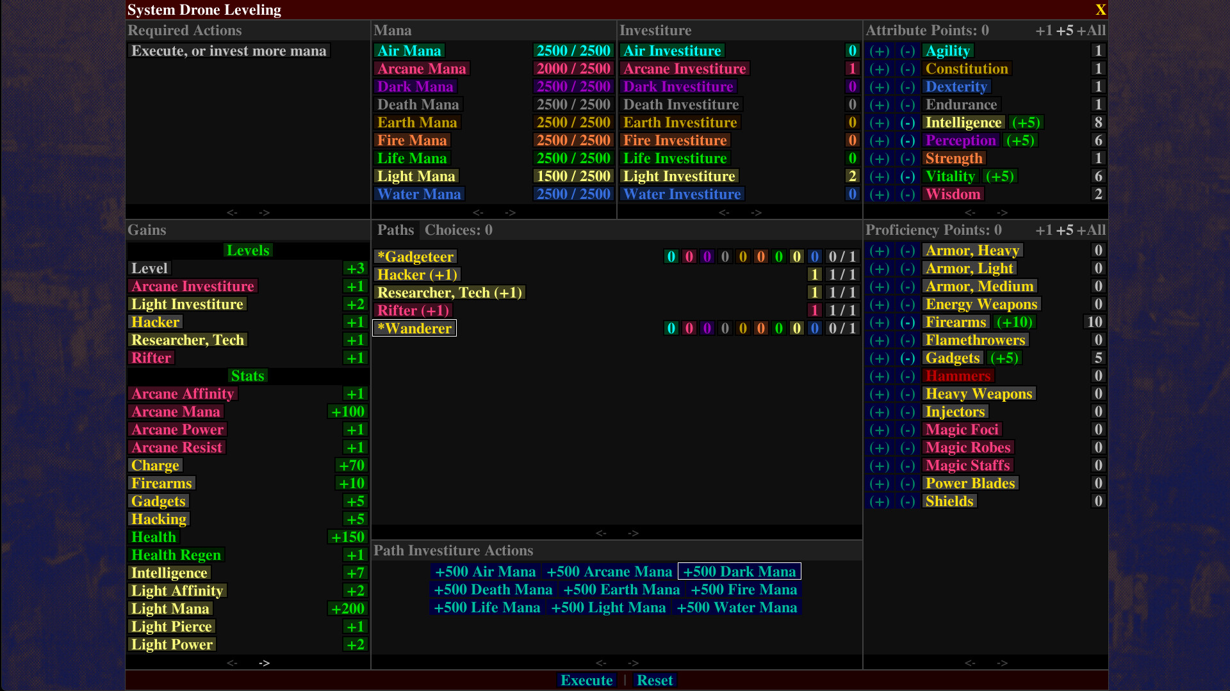Click the (+) icon beside Armor, Heavy
Viewport: 1230px width, 691px height.
[880, 250]
